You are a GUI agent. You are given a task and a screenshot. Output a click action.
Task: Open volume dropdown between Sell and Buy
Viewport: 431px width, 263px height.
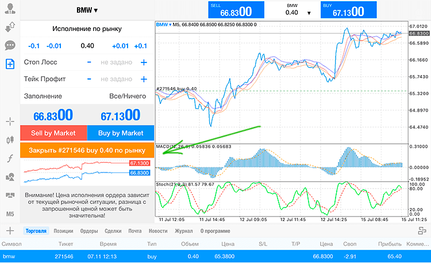click(309, 13)
